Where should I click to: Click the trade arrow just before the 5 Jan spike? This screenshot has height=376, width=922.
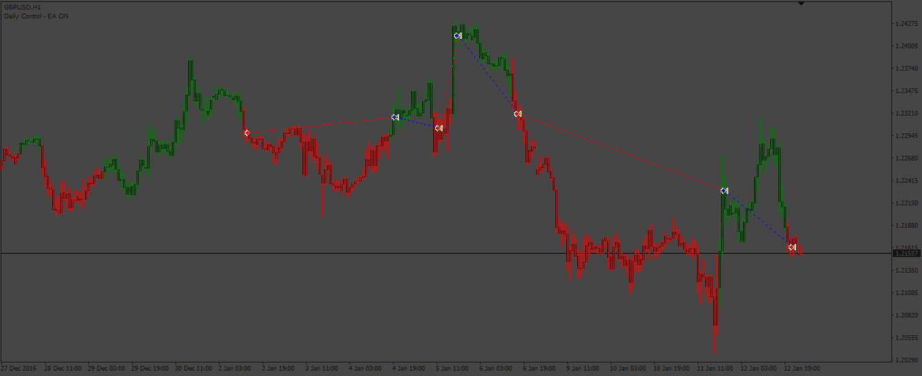439,128
